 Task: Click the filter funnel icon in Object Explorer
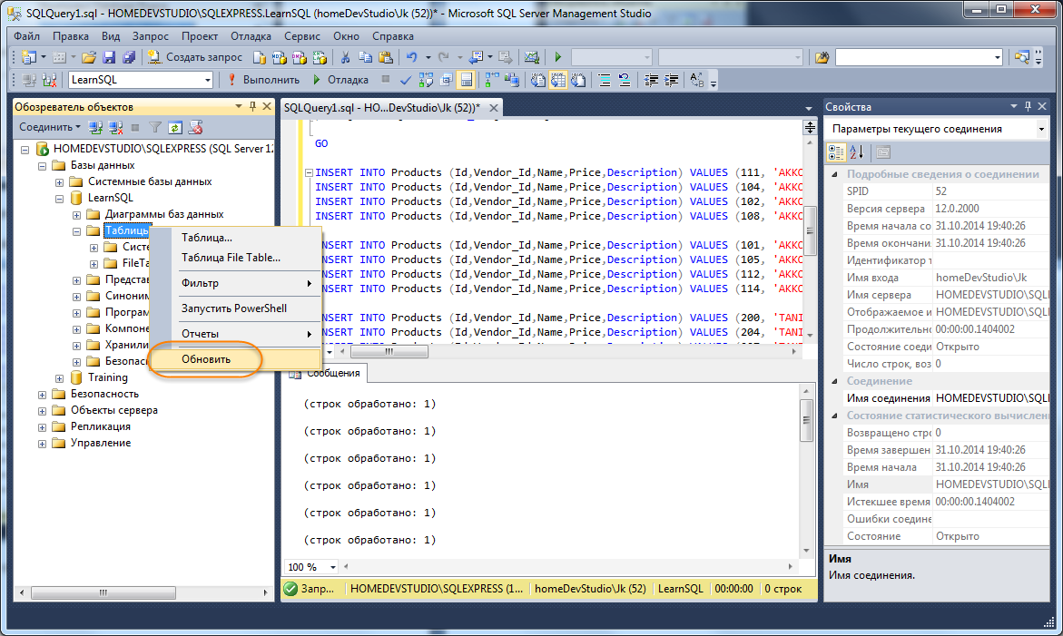[x=155, y=127]
